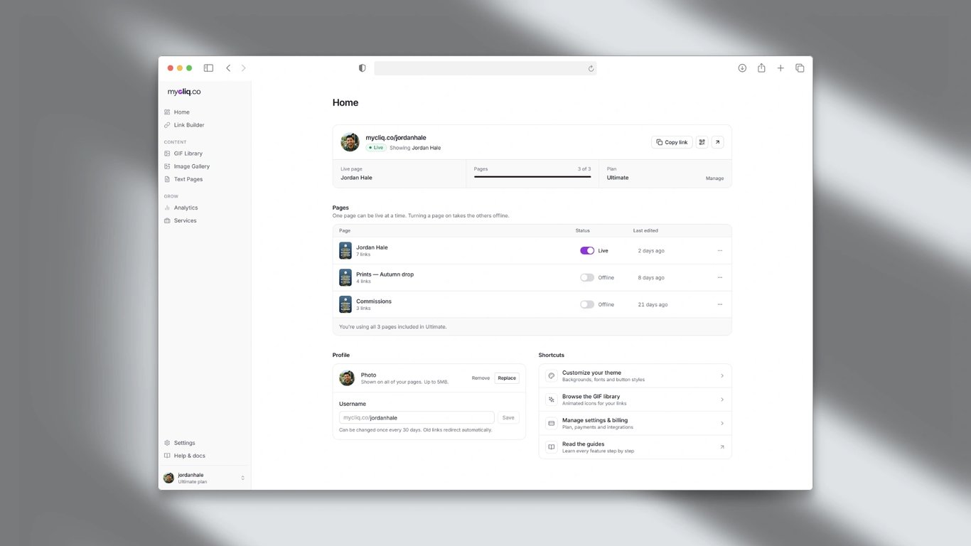This screenshot has width=971, height=546.
Task: Click the Pages 3 of 3 progress bar
Action: click(x=532, y=176)
